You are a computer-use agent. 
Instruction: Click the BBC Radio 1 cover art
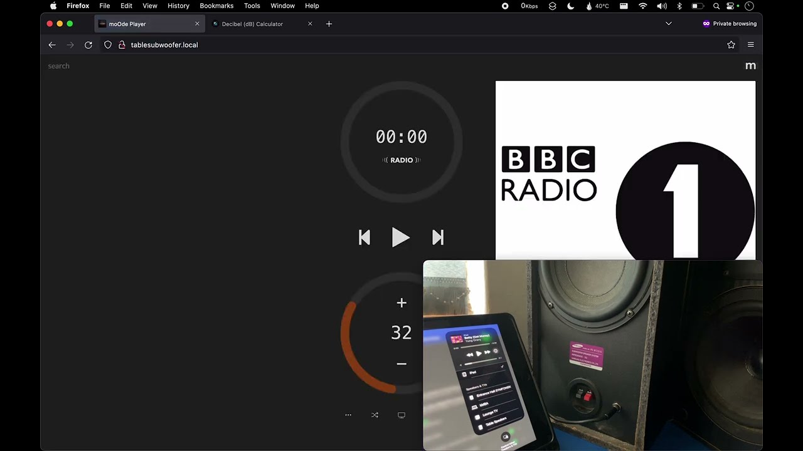[x=625, y=170]
